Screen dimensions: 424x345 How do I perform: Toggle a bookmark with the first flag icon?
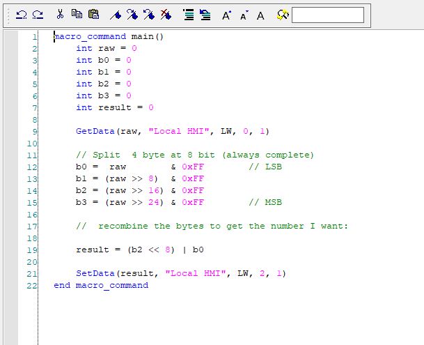[x=116, y=15]
